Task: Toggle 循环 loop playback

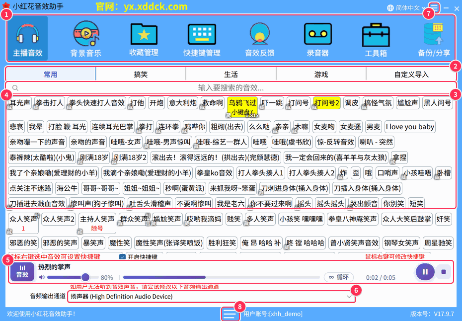Action: point(339,277)
